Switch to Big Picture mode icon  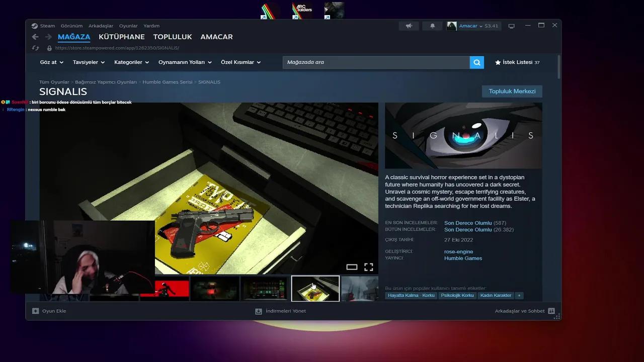(x=512, y=26)
